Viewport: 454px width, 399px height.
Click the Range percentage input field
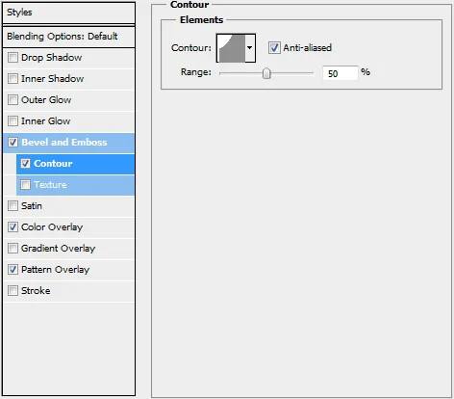pyautogui.click(x=340, y=73)
